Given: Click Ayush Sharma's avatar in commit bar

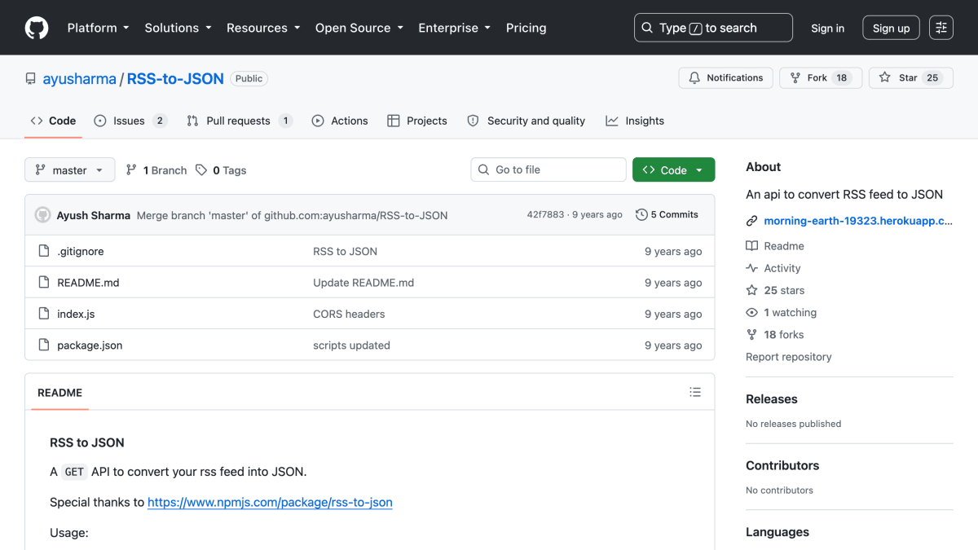Looking at the screenshot, I should pos(42,215).
